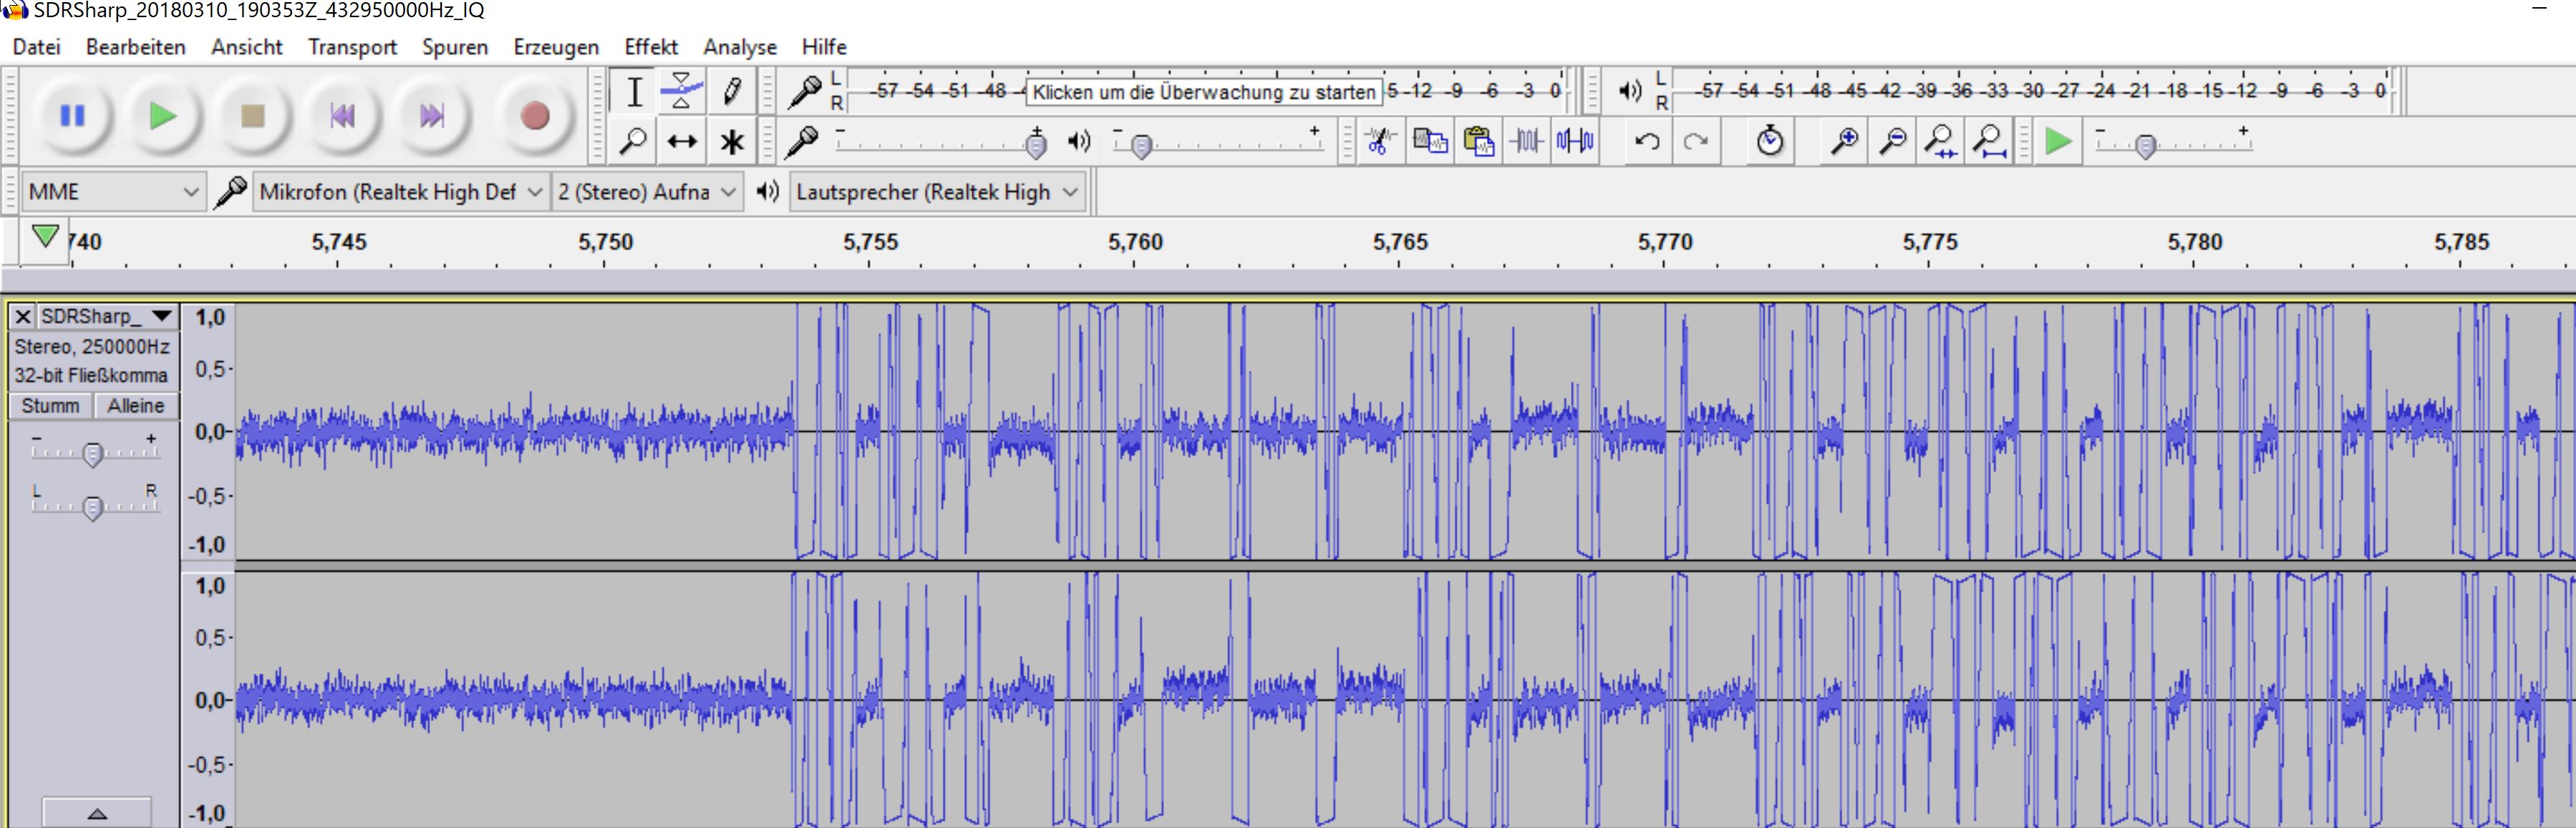Image resolution: width=2576 pixels, height=828 pixels.
Task: Open the SDRSharp_ track name menu
Action: point(107,317)
